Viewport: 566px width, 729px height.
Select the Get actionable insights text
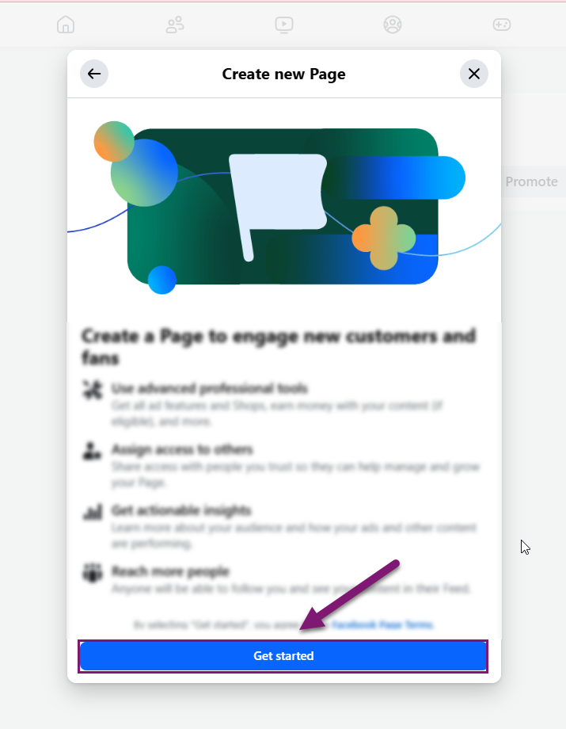pos(181,510)
